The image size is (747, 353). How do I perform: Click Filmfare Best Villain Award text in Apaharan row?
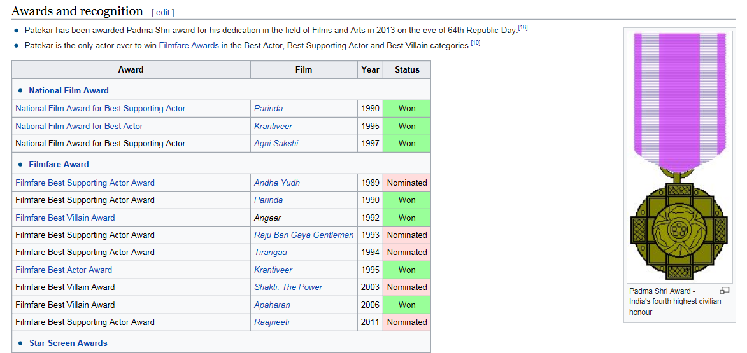click(65, 305)
